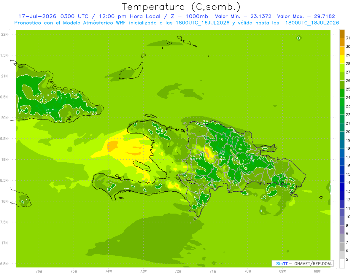The height and width of the screenshot is (275, 356).
Task: Click the '70W' longitude axis label
Action: pyautogui.click(x=248, y=271)
